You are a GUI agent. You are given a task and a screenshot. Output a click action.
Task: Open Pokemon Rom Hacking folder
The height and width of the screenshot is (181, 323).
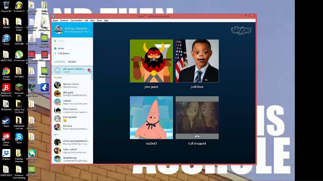click(x=19, y=172)
